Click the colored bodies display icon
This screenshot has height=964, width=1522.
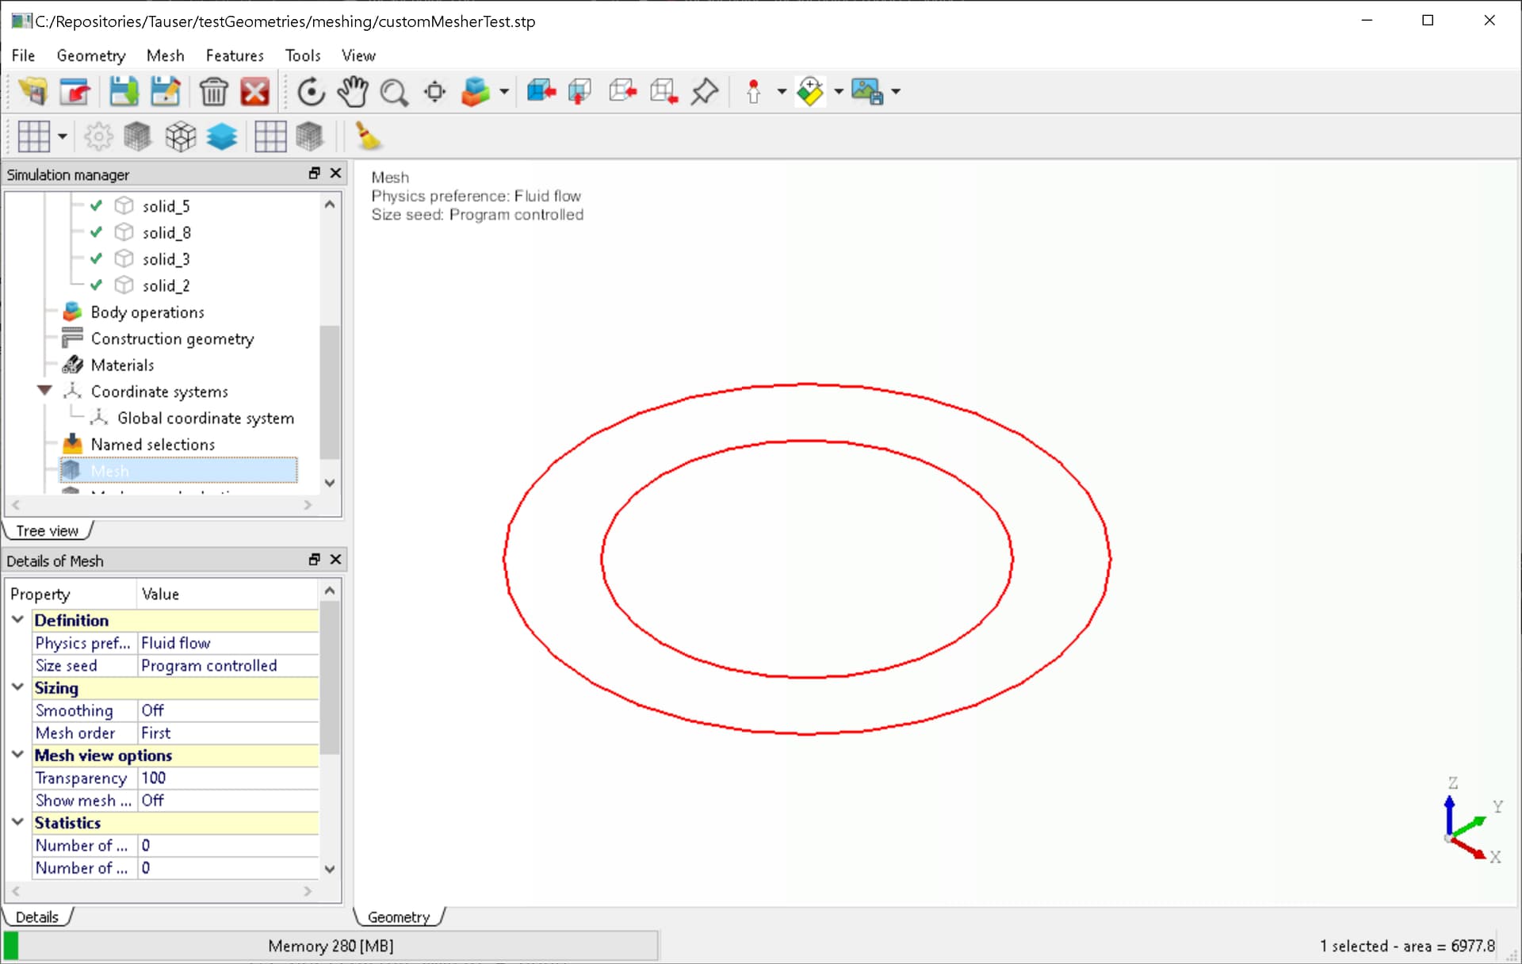click(x=476, y=92)
